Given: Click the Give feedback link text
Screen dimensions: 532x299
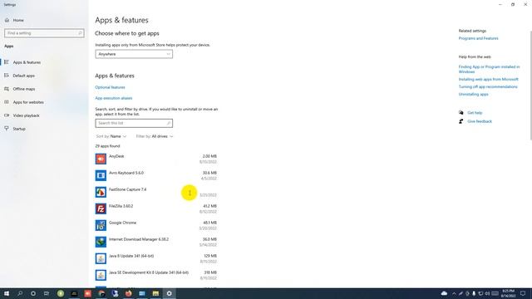Looking at the screenshot, I should click(480, 121).
